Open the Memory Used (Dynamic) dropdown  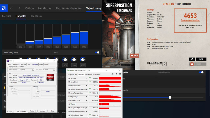(x=87, y=111)
